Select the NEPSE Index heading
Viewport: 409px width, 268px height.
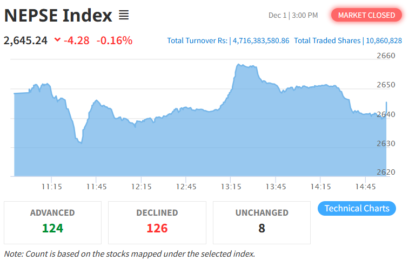[x=58, y=16]
